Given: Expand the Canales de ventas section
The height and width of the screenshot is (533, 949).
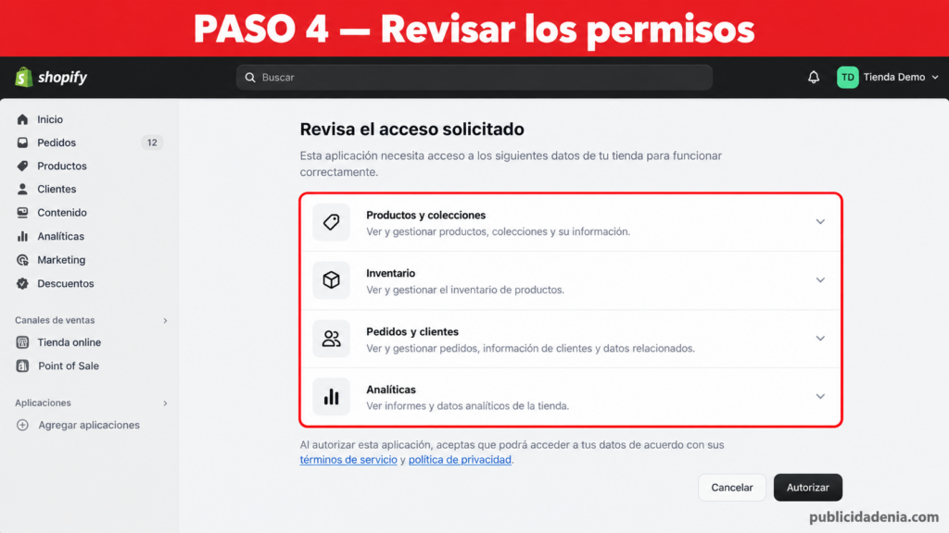Looking at the screenshot, I should click(x=165, y=320).
